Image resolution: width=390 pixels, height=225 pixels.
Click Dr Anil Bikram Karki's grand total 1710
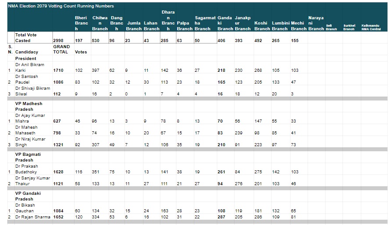tap(58, 70)
